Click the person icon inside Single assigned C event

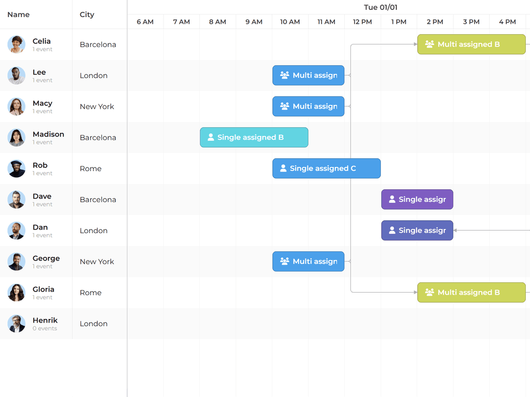[283, 168]
